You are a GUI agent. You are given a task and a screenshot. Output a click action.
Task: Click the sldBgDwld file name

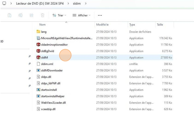coord(47,51)
